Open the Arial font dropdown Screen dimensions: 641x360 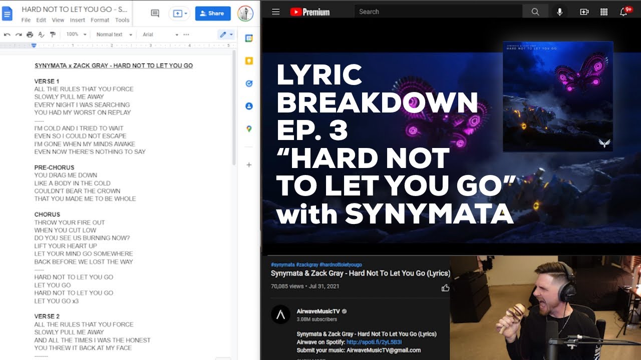[160, 34]
